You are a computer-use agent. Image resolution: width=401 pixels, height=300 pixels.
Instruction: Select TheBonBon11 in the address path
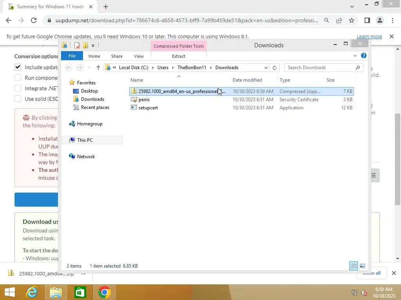click(x=191, y=68)
